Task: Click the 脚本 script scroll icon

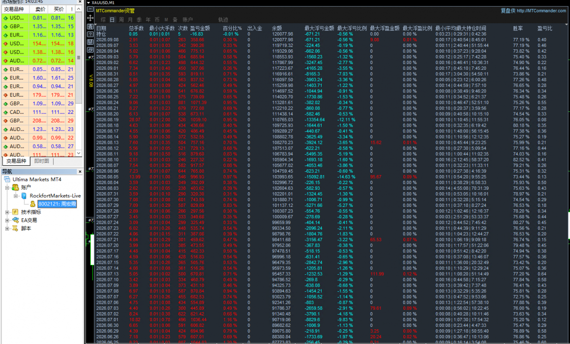Action: [x=15, y=228]
